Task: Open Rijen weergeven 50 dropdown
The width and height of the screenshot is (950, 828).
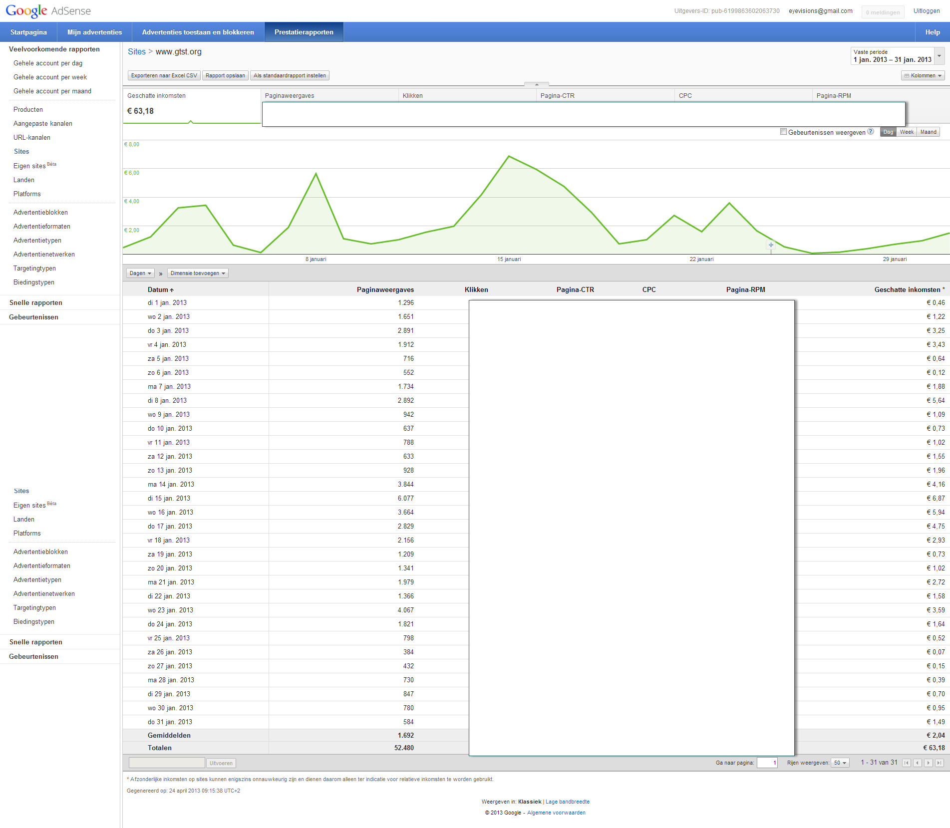Action: (840, 763)
